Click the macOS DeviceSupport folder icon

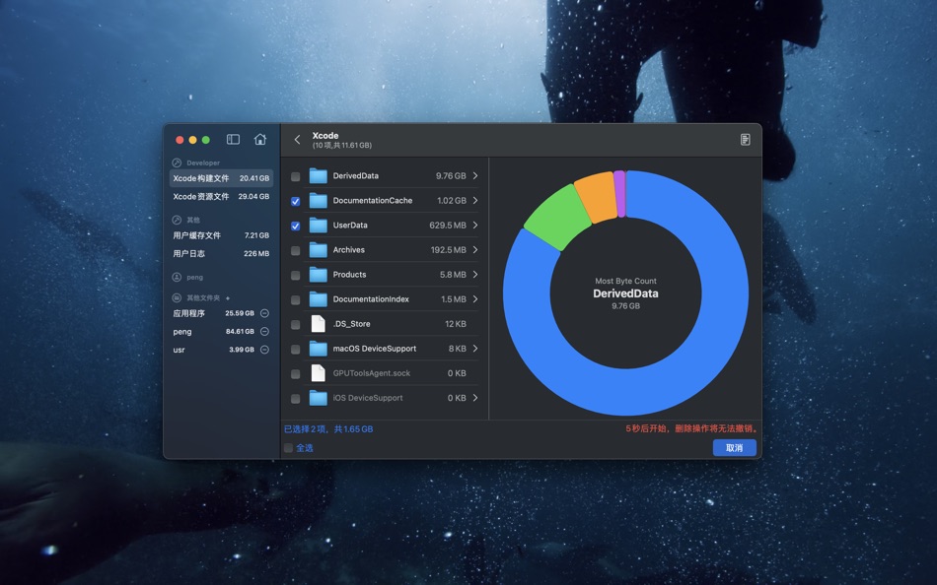coord(318,349)
